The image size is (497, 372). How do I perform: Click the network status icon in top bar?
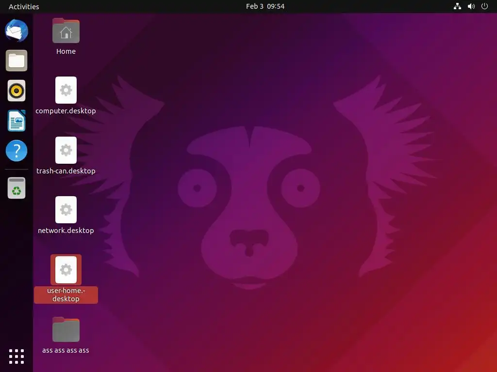[457, 6]
